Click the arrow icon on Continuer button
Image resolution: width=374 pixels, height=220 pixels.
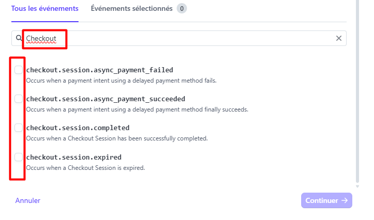(x=345, y=200)
